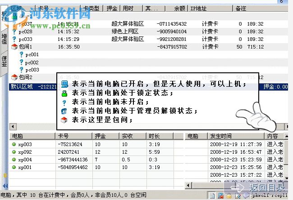The width and height of the screenshot is (293, 200).
Task: Sort by the 卡类型 column header
Action: [92, 9]
